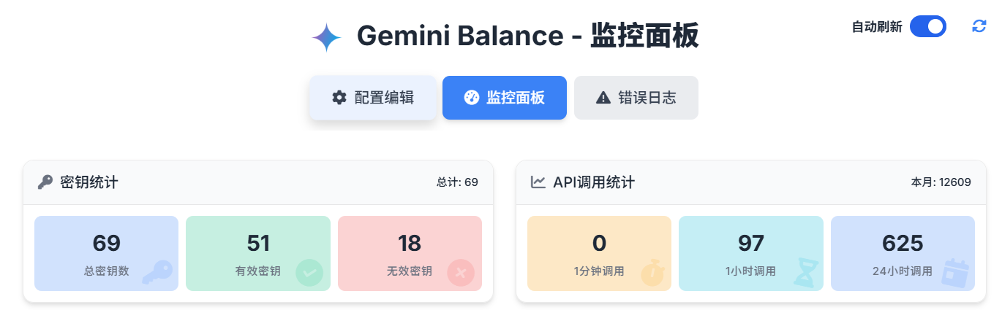1002x310 pixels.
Task: Select the 1小时调用 card showing 97
Action: (750, 253)
